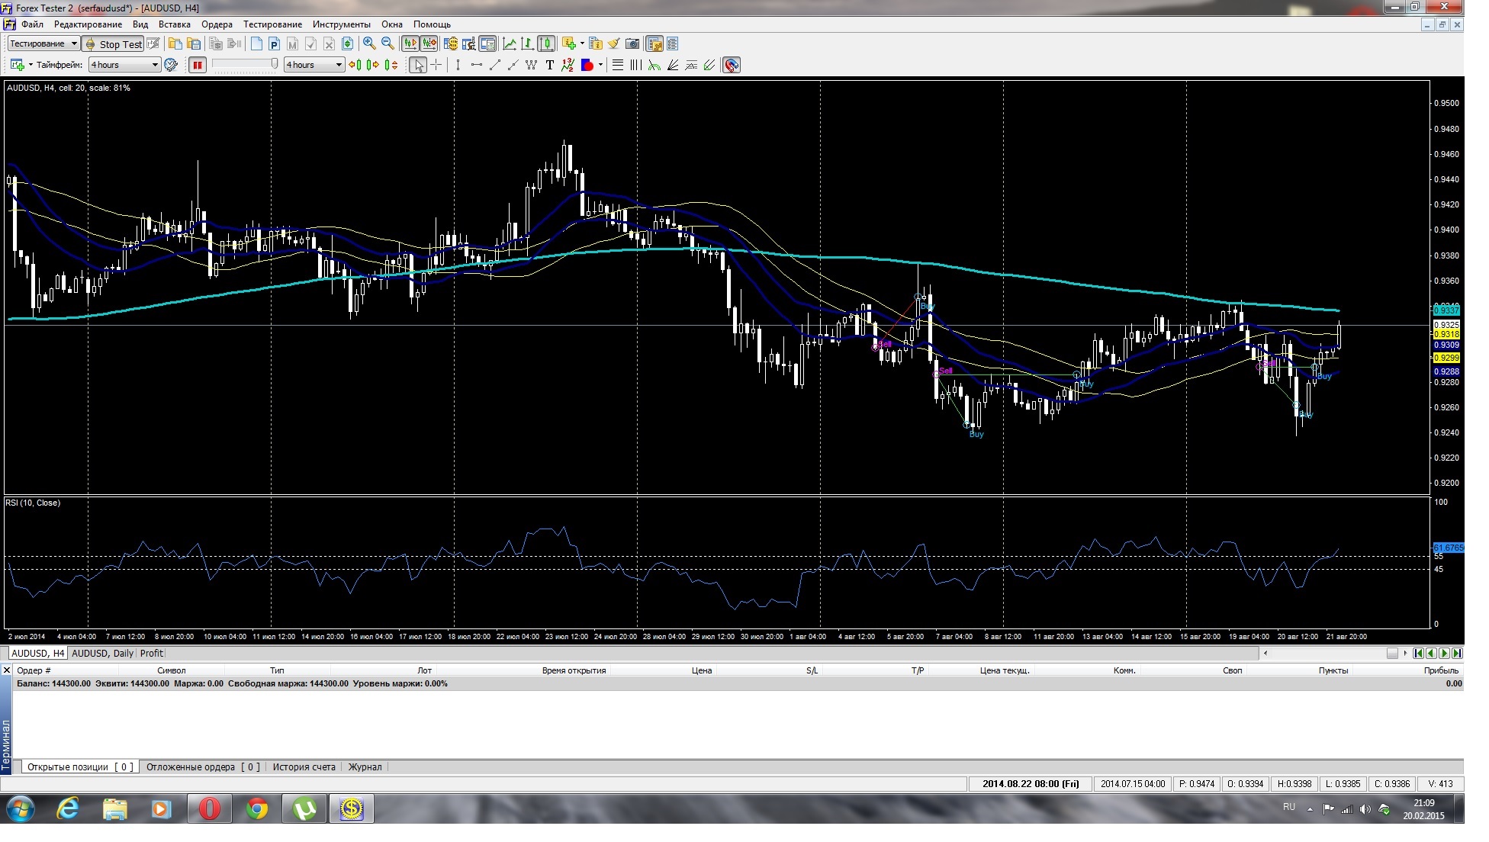The height and width of the screenshot is (842, 1489).
Task: Open the Редактирование menu
Action: pos(88,24)
